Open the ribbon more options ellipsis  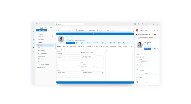click(x=116, y=30)
